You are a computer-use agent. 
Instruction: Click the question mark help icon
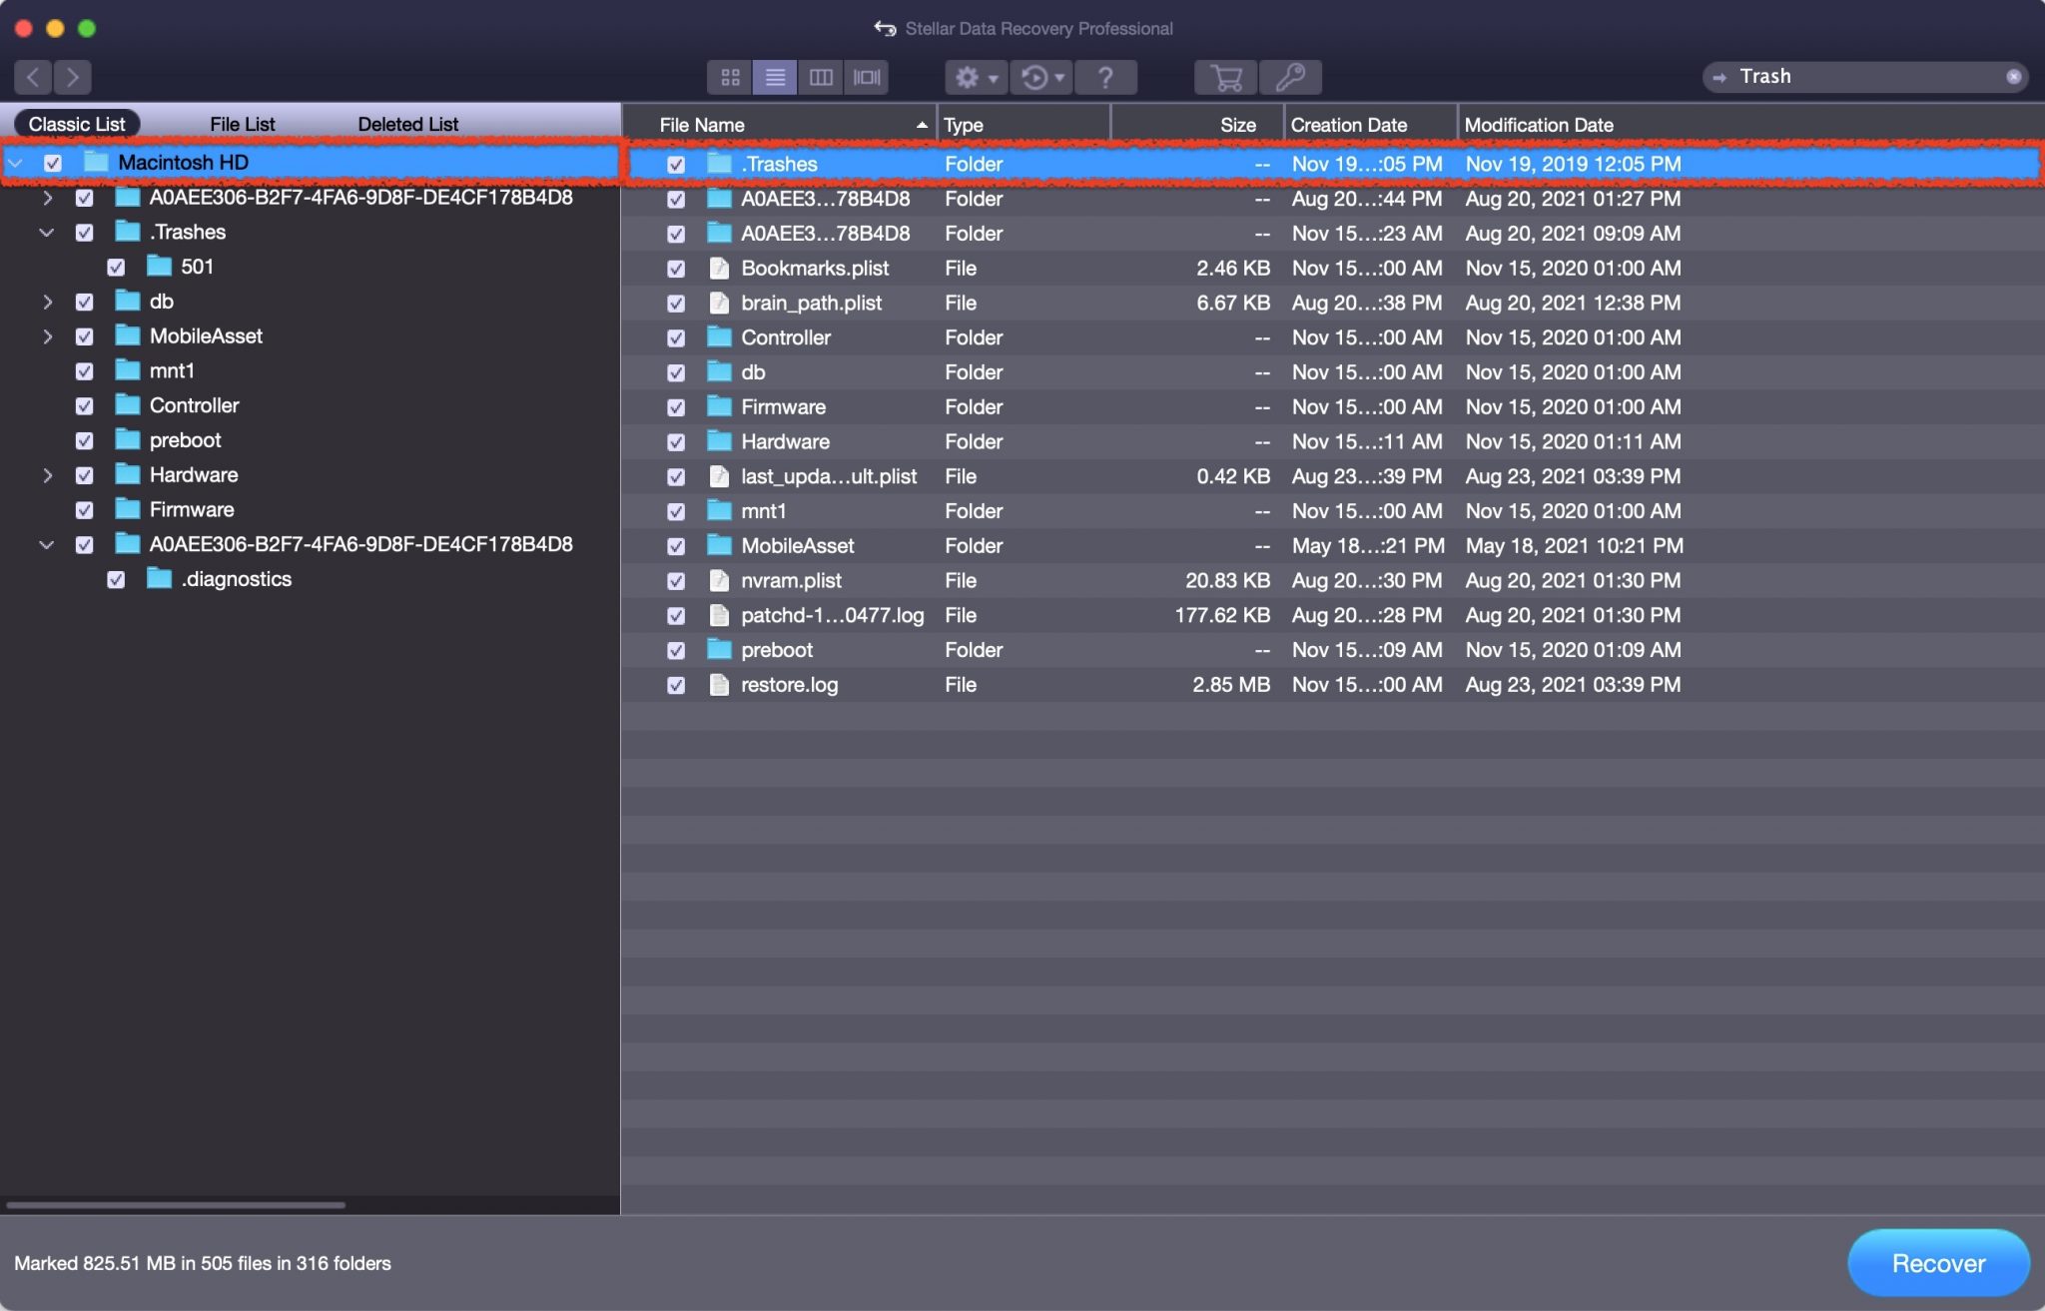(x=1104, y=77)
